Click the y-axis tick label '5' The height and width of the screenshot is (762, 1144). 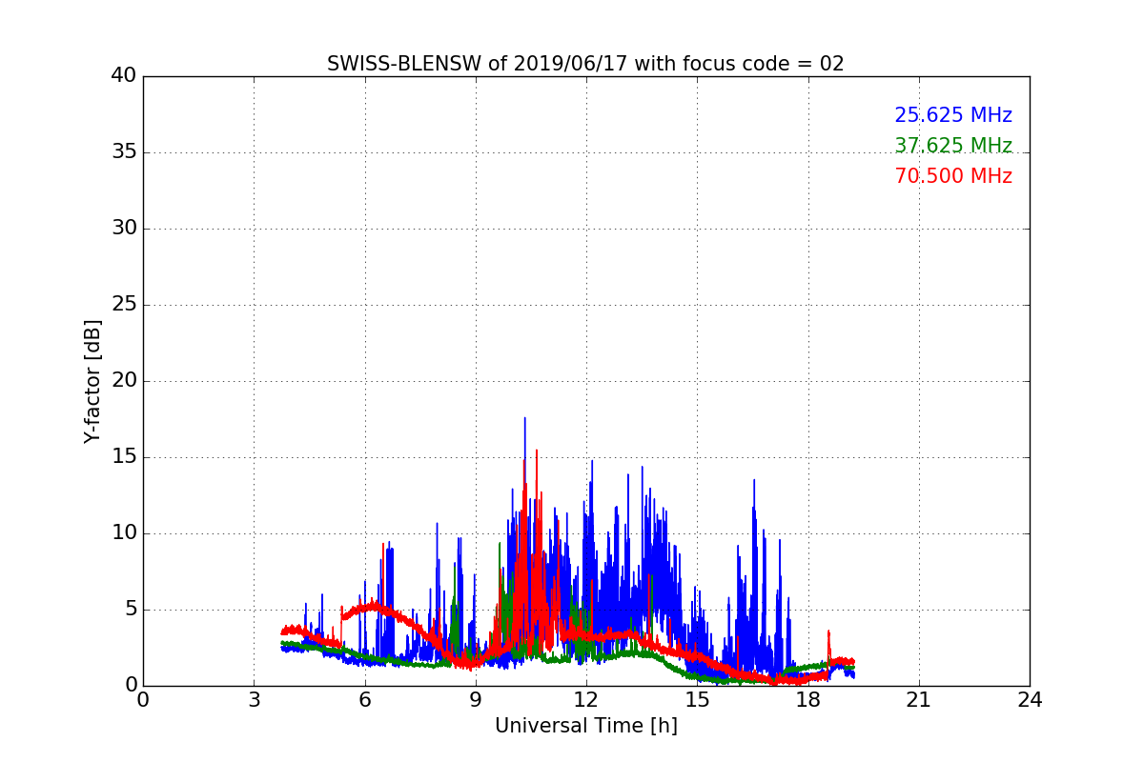pos(131,610)
